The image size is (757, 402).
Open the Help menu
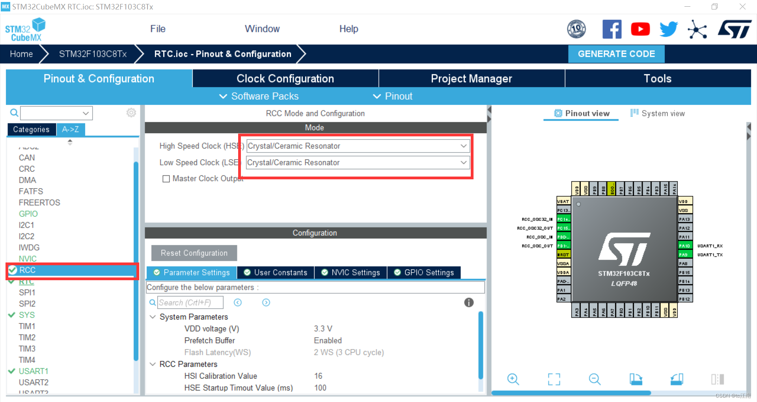pos(349,29)
